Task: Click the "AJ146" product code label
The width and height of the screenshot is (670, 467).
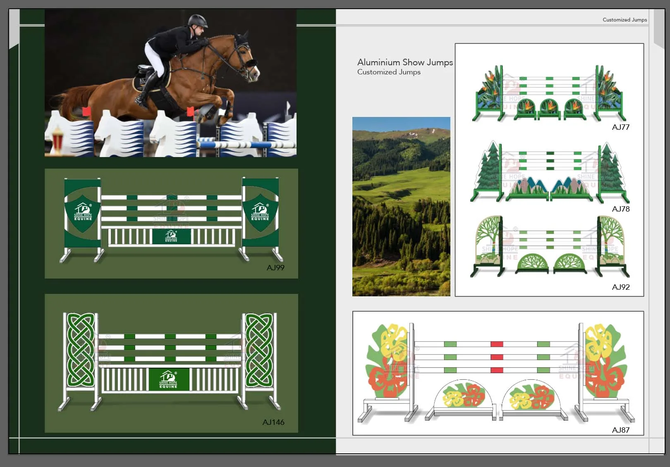Action: point(273,422)
